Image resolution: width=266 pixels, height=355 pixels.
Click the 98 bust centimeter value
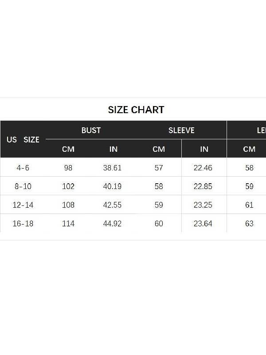68,168
